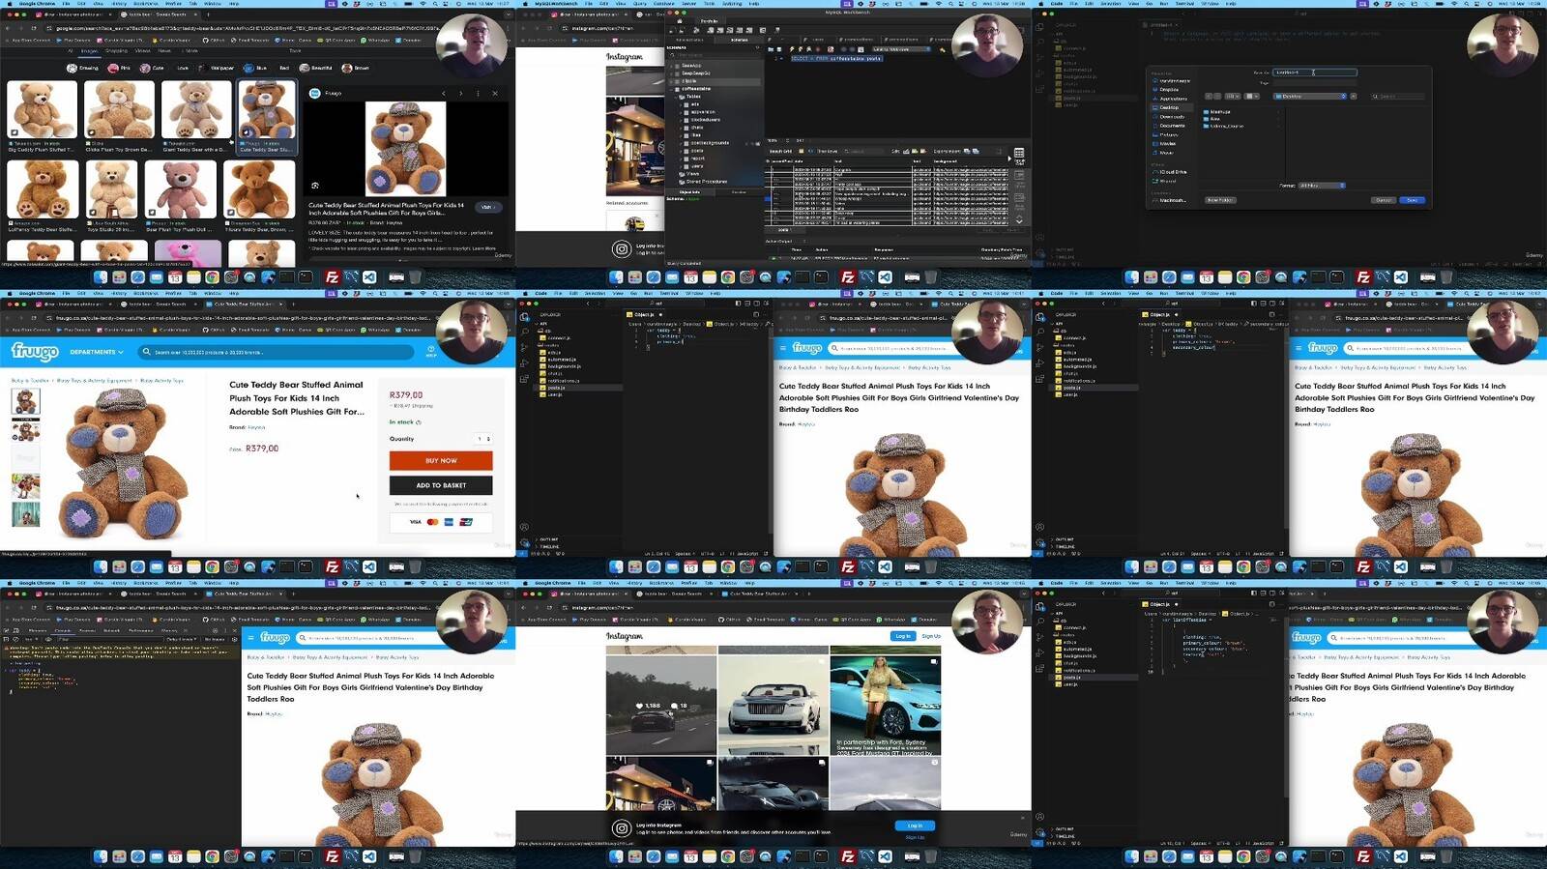Screen dimensions: 1547x869
Task: Open Chrome from the Google Images screen's dock
Action: [x=212, y=277]
